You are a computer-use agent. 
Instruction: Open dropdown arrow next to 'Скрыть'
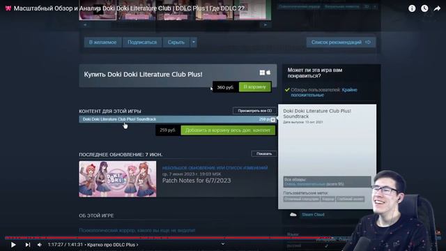pyautogui.click(x=194, y=42)
